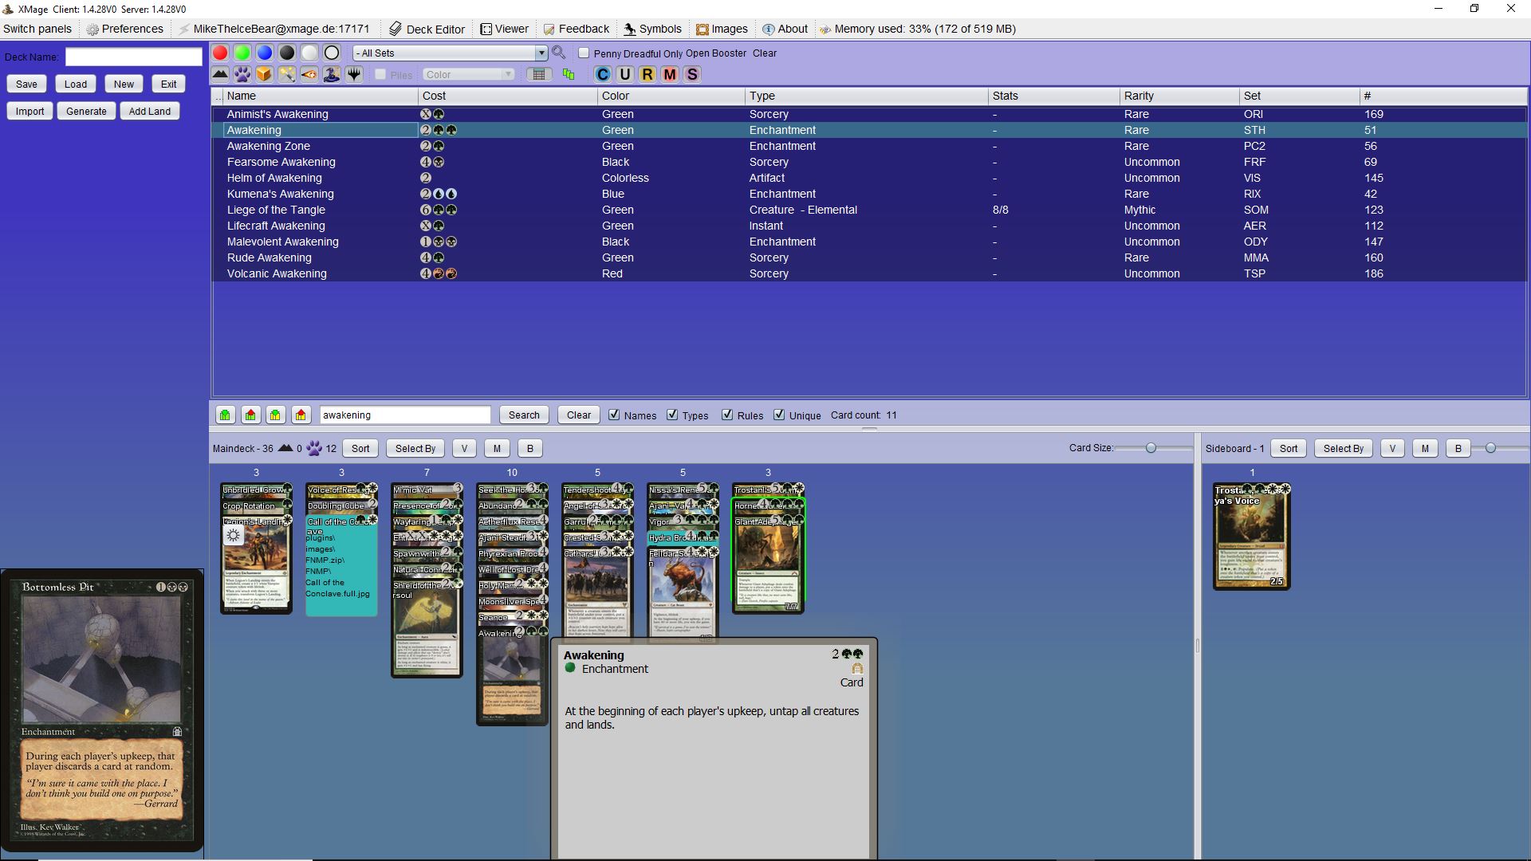This screenshot has height=861, width=1531.
Task: Uncheck the Unique checkbox
Action: [779, 415]
